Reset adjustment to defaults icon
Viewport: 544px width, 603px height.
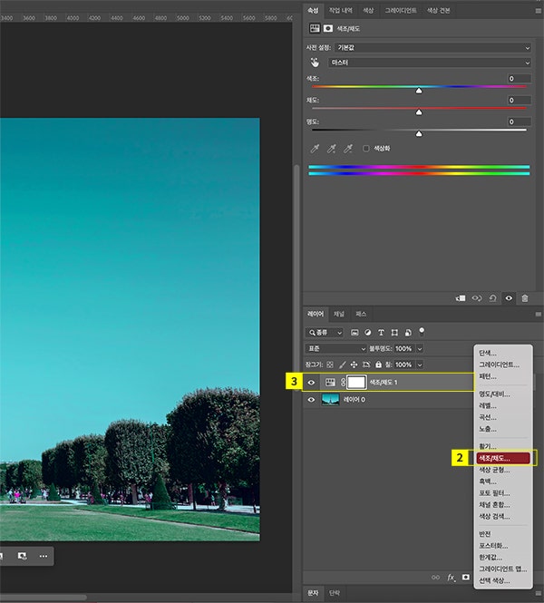[x=492, y=297]
